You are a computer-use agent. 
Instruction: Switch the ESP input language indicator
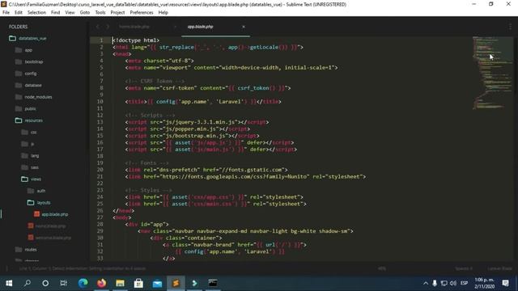[x=464, y=283]
